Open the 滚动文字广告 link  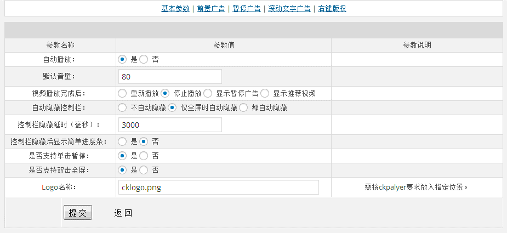[289, 9]
